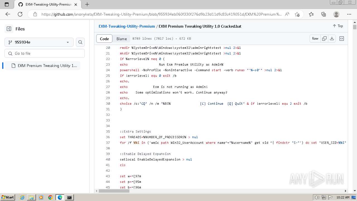Copy raw file contents icon

pos(324,39)
